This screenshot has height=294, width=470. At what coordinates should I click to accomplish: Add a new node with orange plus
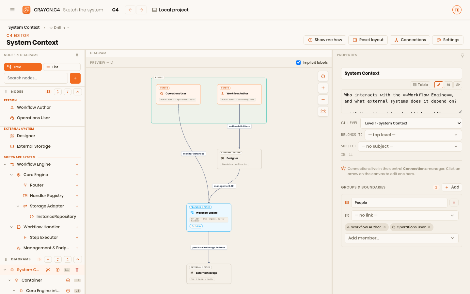(x=75, y=78)
